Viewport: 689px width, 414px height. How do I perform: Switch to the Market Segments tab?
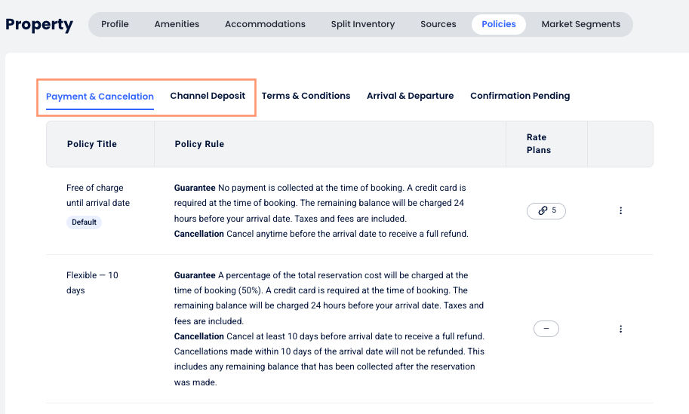pyautogui.click(x=580, y=24)
